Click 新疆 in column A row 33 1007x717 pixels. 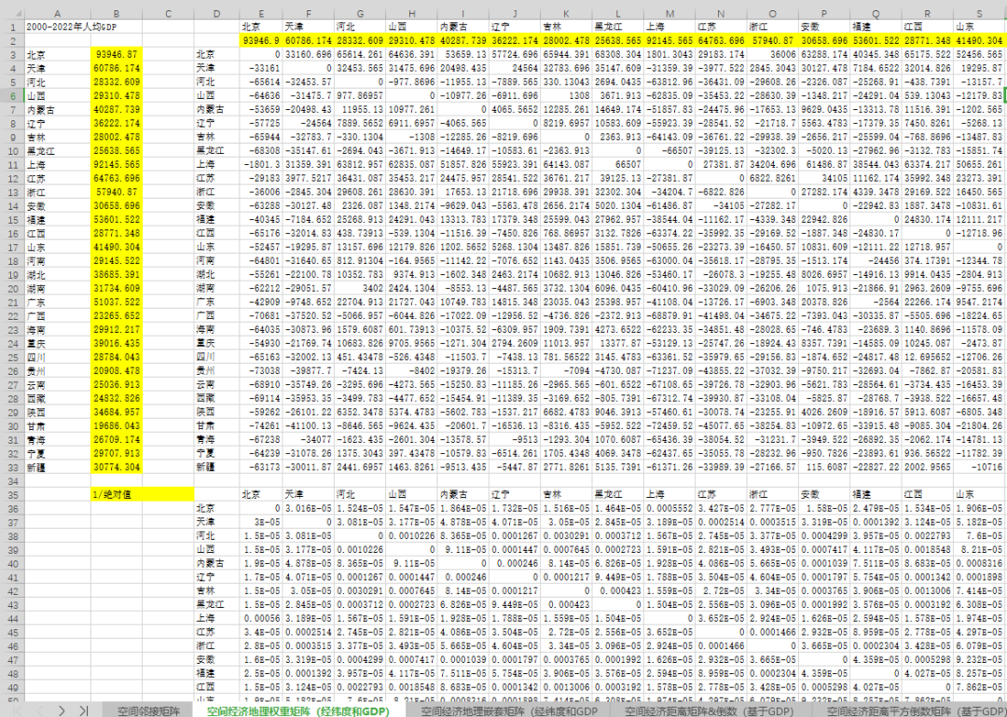tap(58, 467)
